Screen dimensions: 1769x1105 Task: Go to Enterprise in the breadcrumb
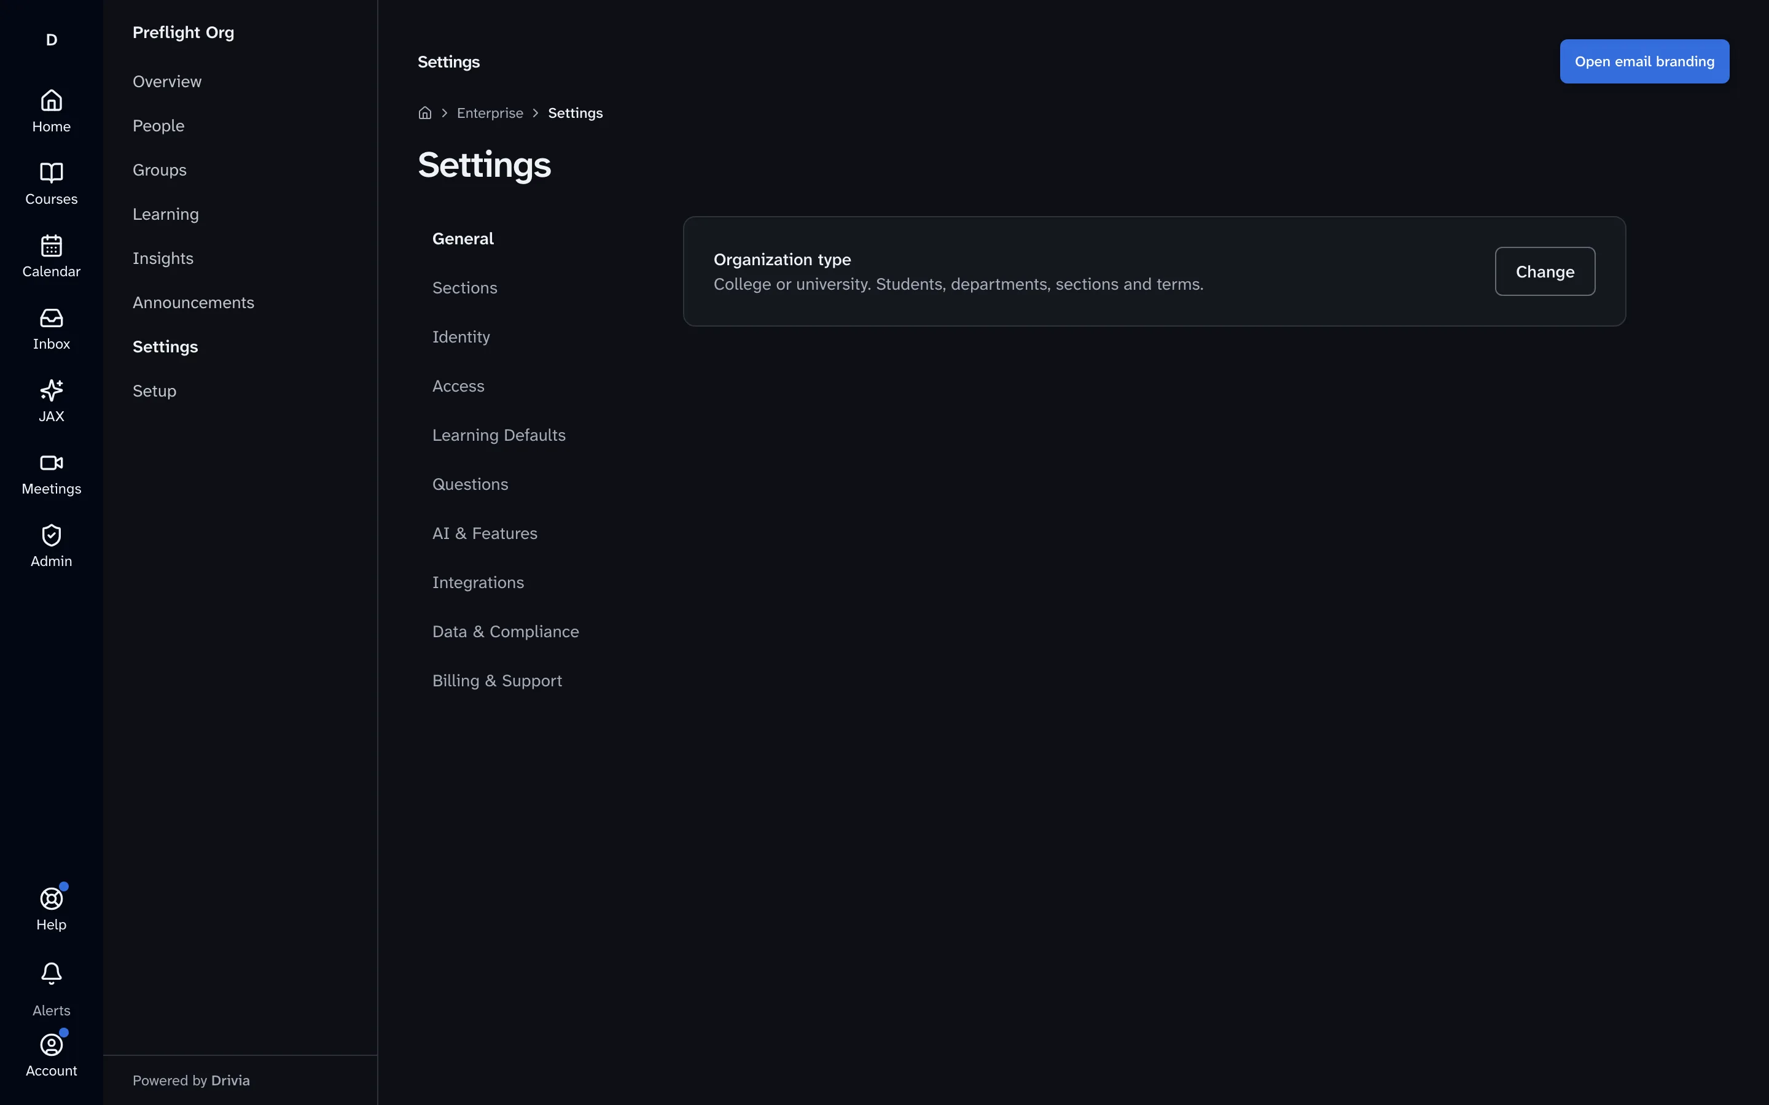click(490, 112)
